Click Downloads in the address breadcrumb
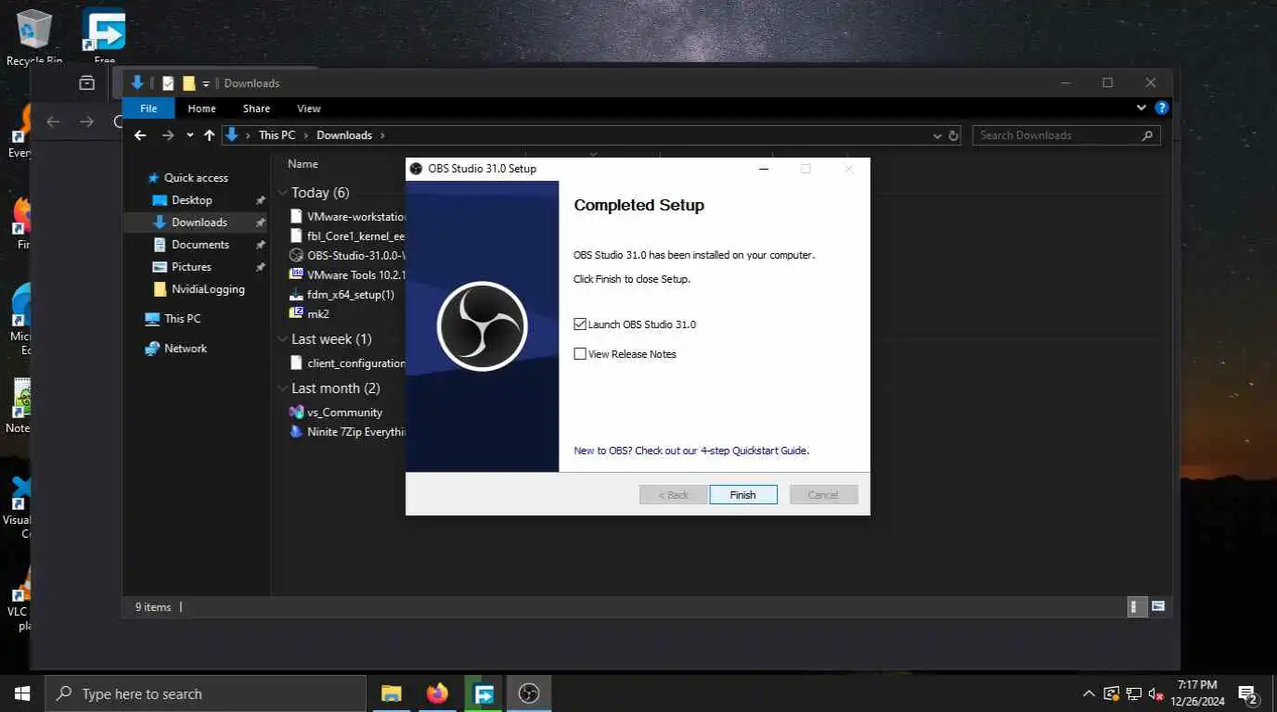Viewport: 1277px width, 712px height. (x=344, y=135)
